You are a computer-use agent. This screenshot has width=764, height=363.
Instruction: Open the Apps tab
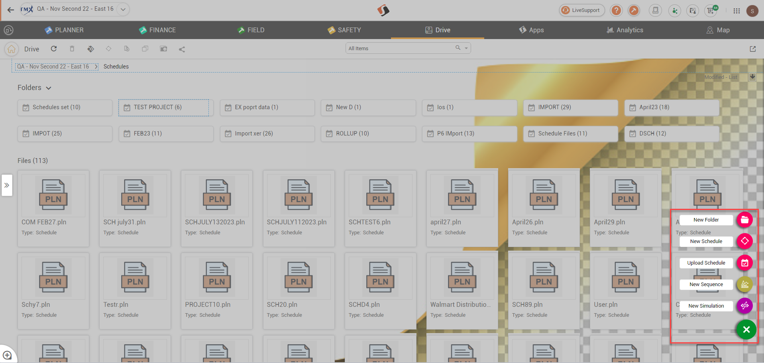tap(531, 30)
